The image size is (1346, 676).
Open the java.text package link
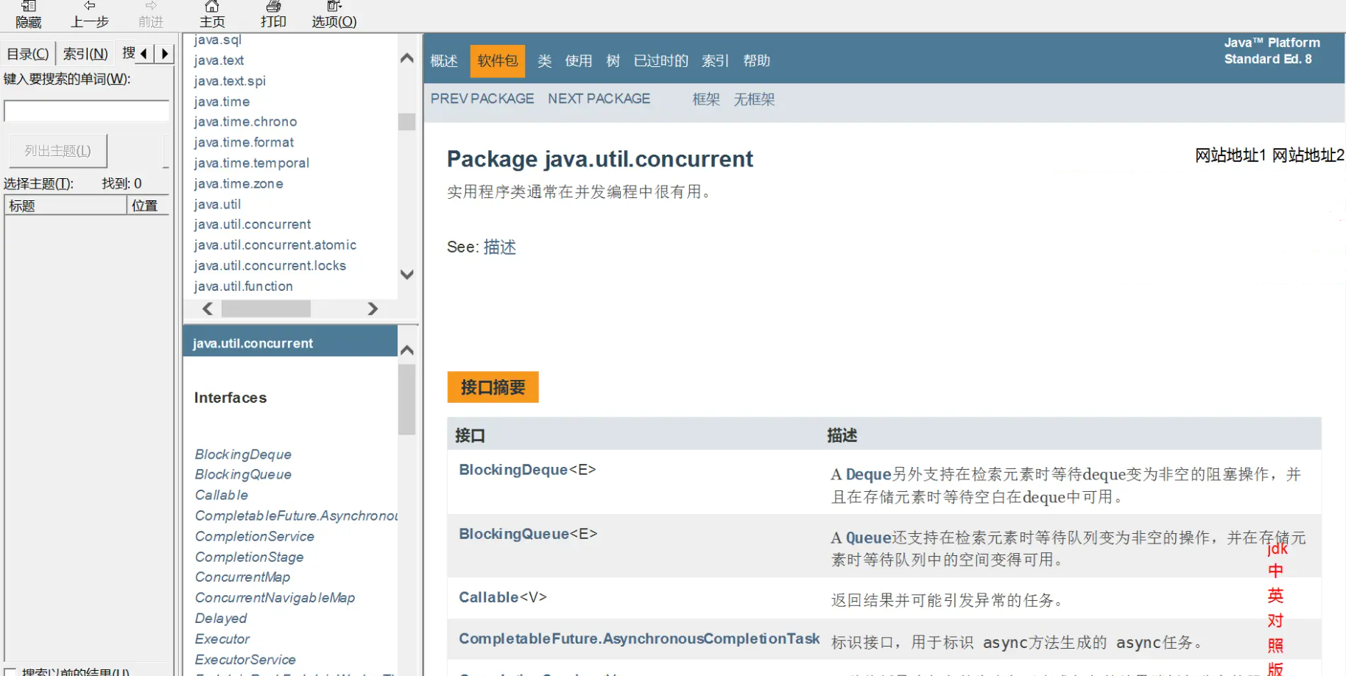pos(219,60)
